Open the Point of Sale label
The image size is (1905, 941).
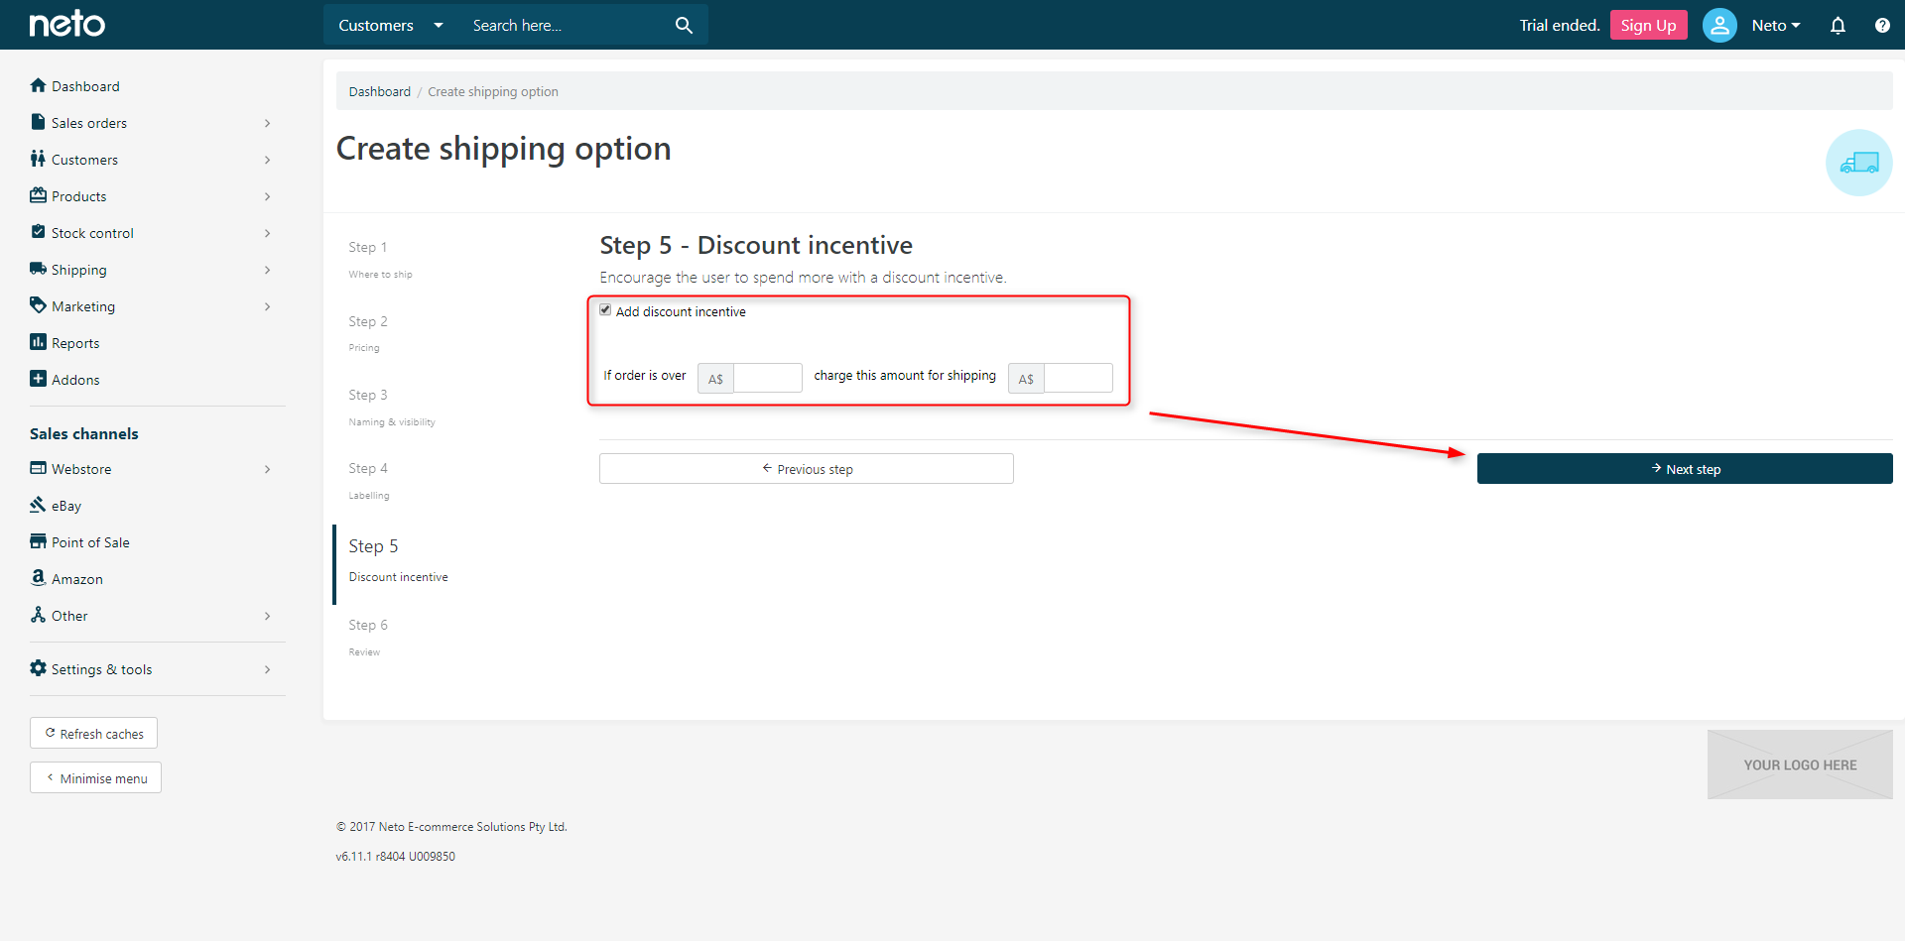(90, 542)
